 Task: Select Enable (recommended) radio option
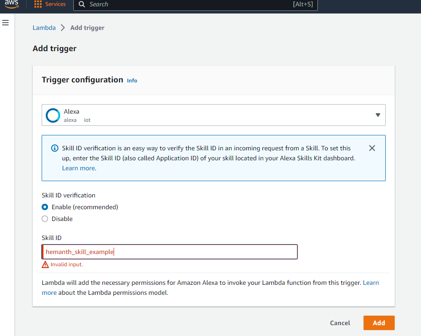click(45, 207)
